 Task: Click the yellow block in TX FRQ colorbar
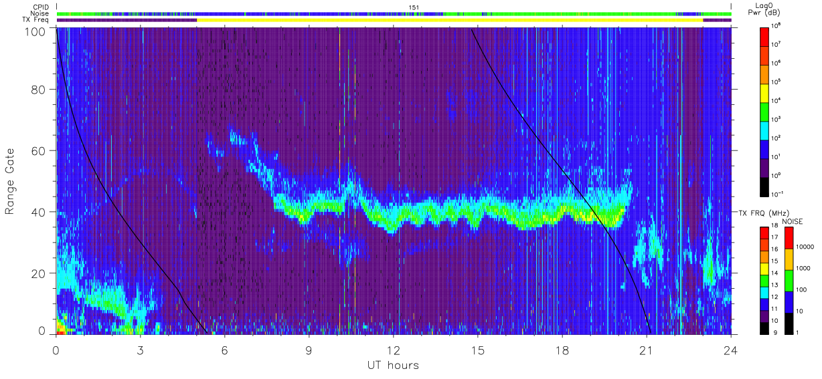(x=765, y=267)
